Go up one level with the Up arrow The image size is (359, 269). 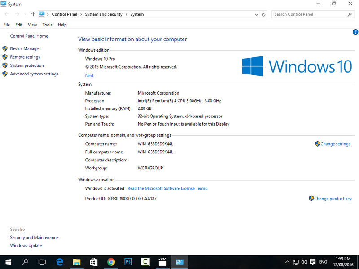click(33, 14)
